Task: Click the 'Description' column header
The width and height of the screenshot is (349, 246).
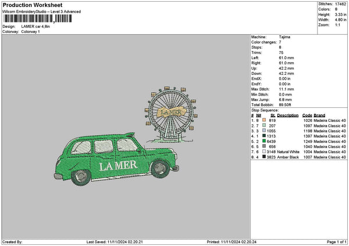Action: 287,115
